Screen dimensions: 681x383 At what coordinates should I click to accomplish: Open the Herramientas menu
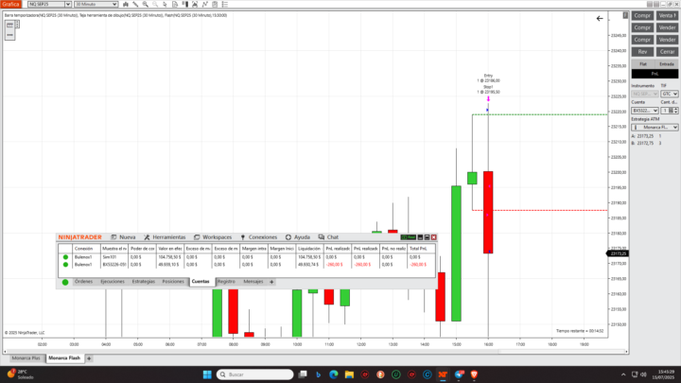click(x=165, y=237)
